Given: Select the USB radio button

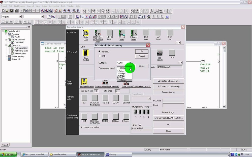Looking at the screenshot, I should (x=100, y=56).
